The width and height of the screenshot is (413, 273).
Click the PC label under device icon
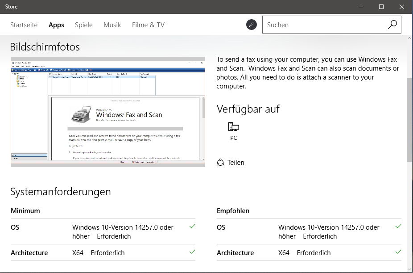233,138
